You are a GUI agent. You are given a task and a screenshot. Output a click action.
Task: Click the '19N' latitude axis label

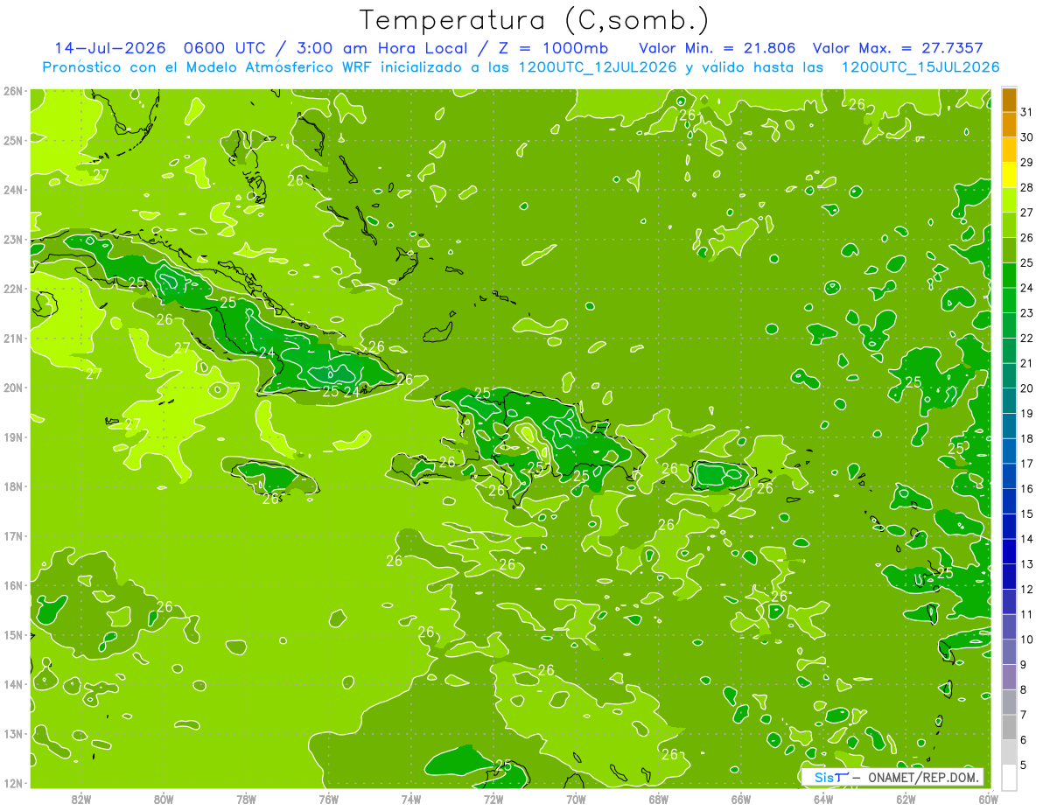click(13, 437)
